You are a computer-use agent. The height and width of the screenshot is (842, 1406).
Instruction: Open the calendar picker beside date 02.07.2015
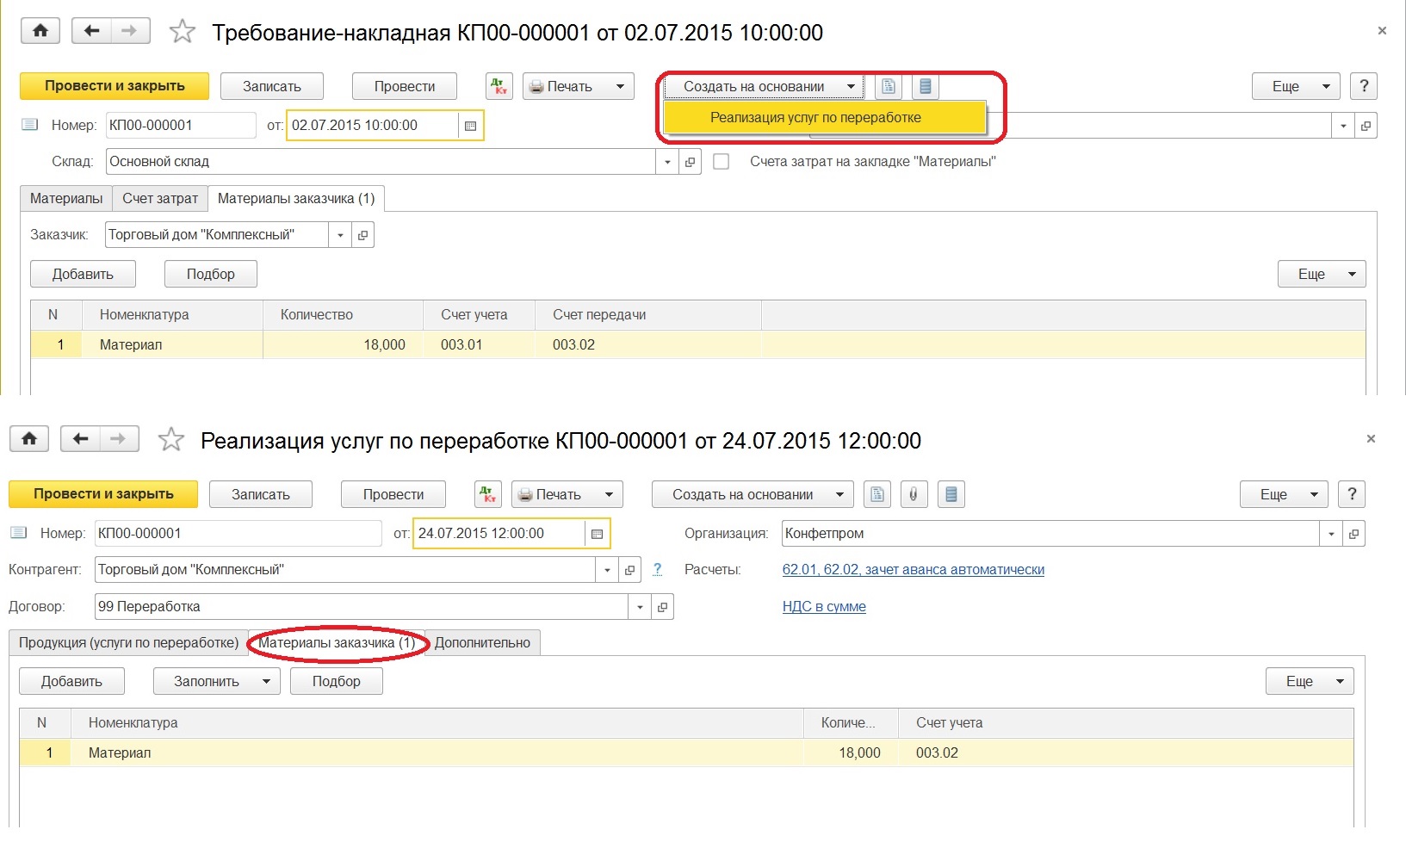tap(470, 126)
